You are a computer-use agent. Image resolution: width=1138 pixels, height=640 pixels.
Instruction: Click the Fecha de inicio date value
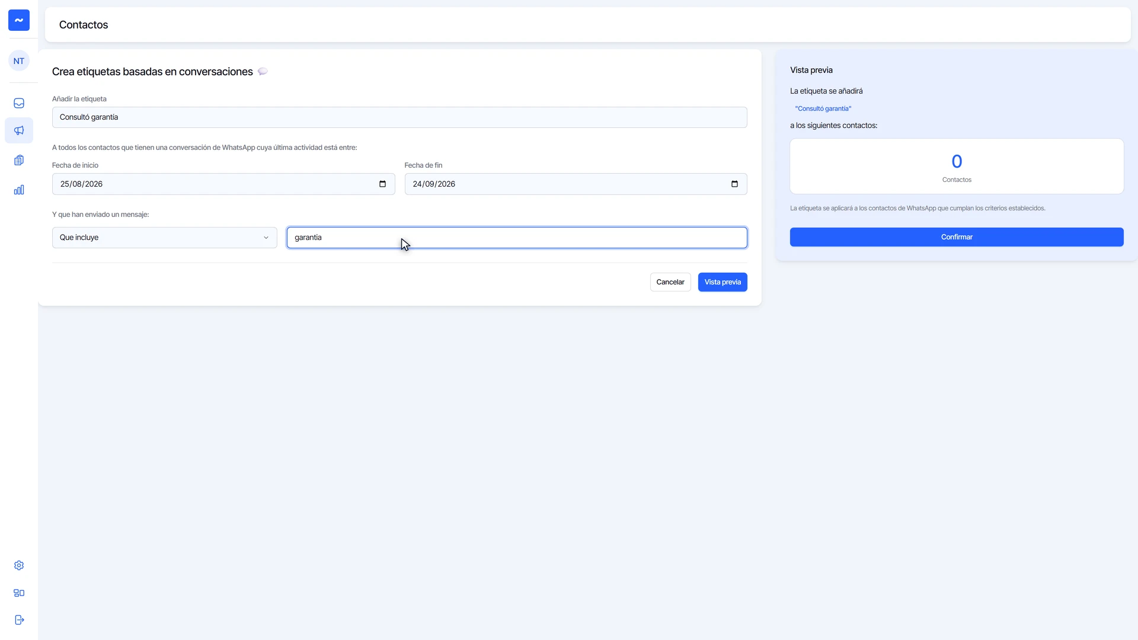click(x=82, y=184)
